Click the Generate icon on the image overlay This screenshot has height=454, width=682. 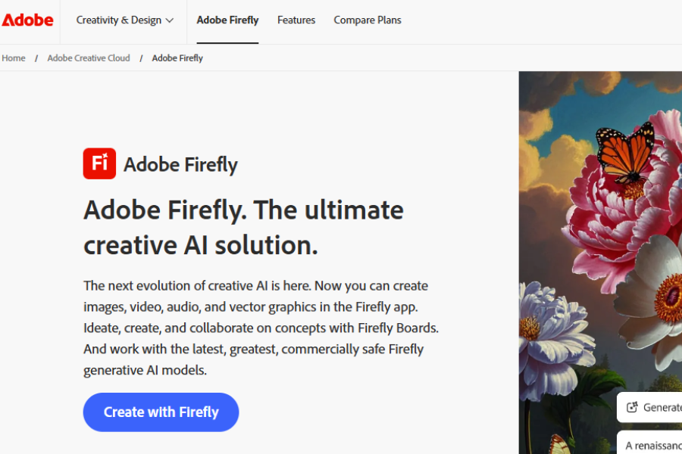632,407
